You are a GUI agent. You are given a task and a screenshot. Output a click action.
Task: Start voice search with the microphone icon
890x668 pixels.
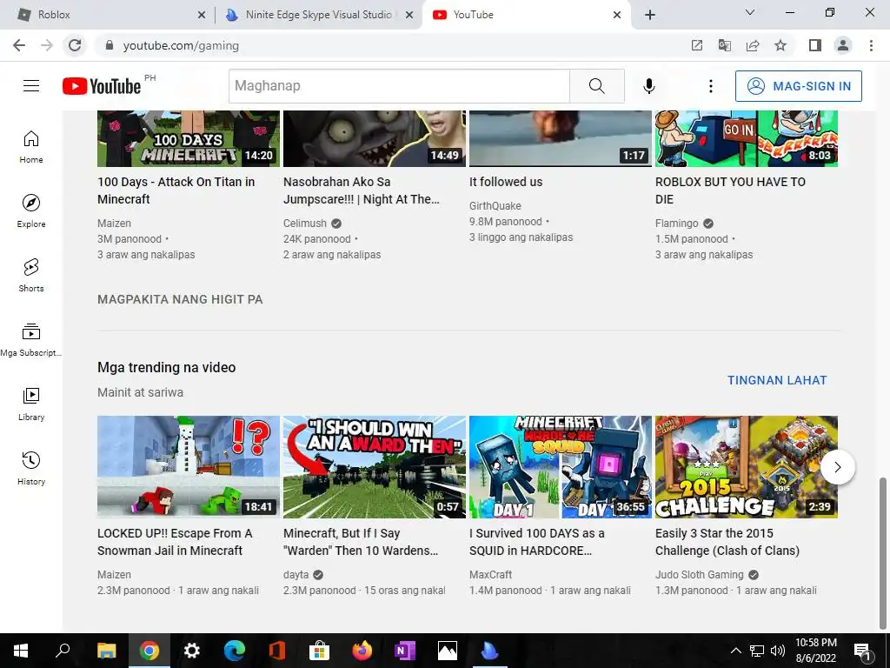coord(648,86)
